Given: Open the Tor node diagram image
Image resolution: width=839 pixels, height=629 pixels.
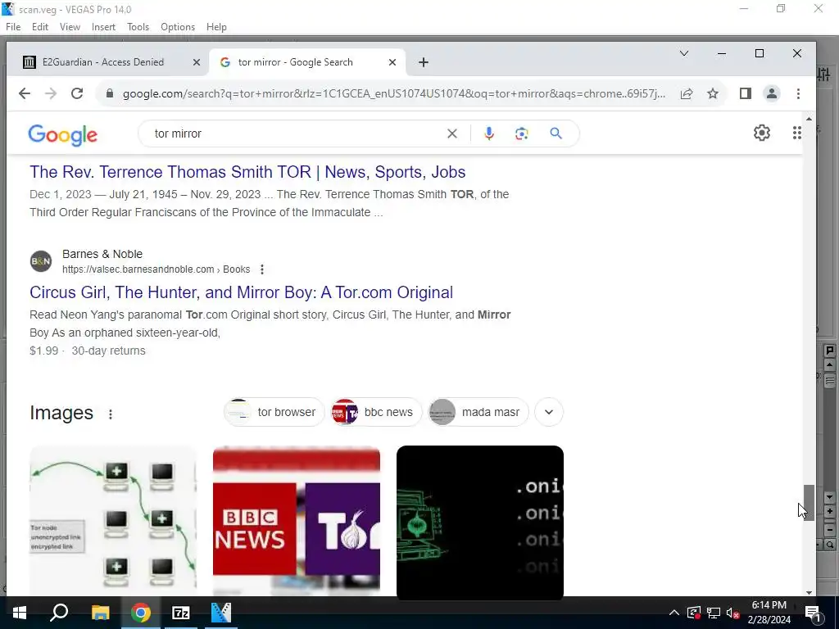Looking at the screenshot, I should (x=113, y=520).
